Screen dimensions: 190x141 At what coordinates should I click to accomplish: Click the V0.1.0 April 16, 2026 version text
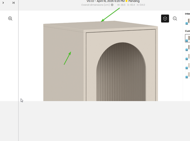106,1
